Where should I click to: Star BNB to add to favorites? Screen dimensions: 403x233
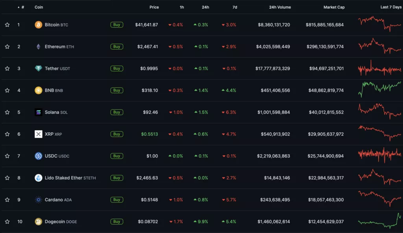pos(7,90)
